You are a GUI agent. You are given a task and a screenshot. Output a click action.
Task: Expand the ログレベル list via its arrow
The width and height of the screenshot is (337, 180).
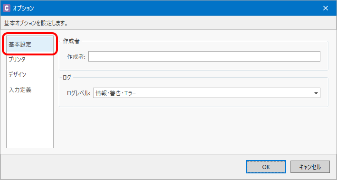(316, 93)
